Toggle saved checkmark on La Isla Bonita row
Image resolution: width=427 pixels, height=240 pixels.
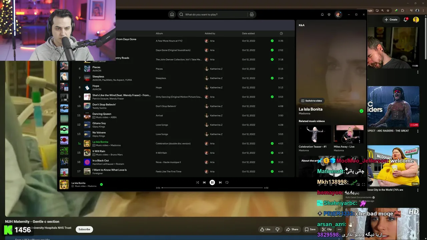click(272, 143)
